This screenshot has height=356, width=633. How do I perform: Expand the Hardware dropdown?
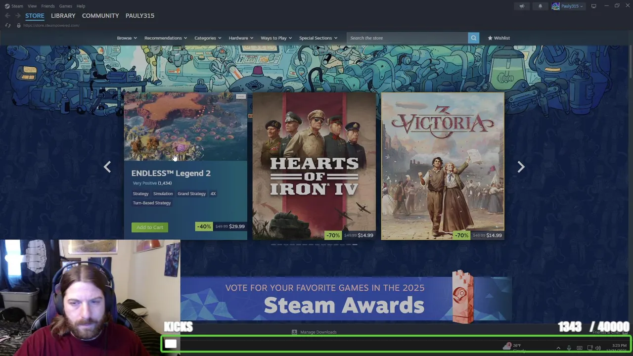click(x=240, y=38)
